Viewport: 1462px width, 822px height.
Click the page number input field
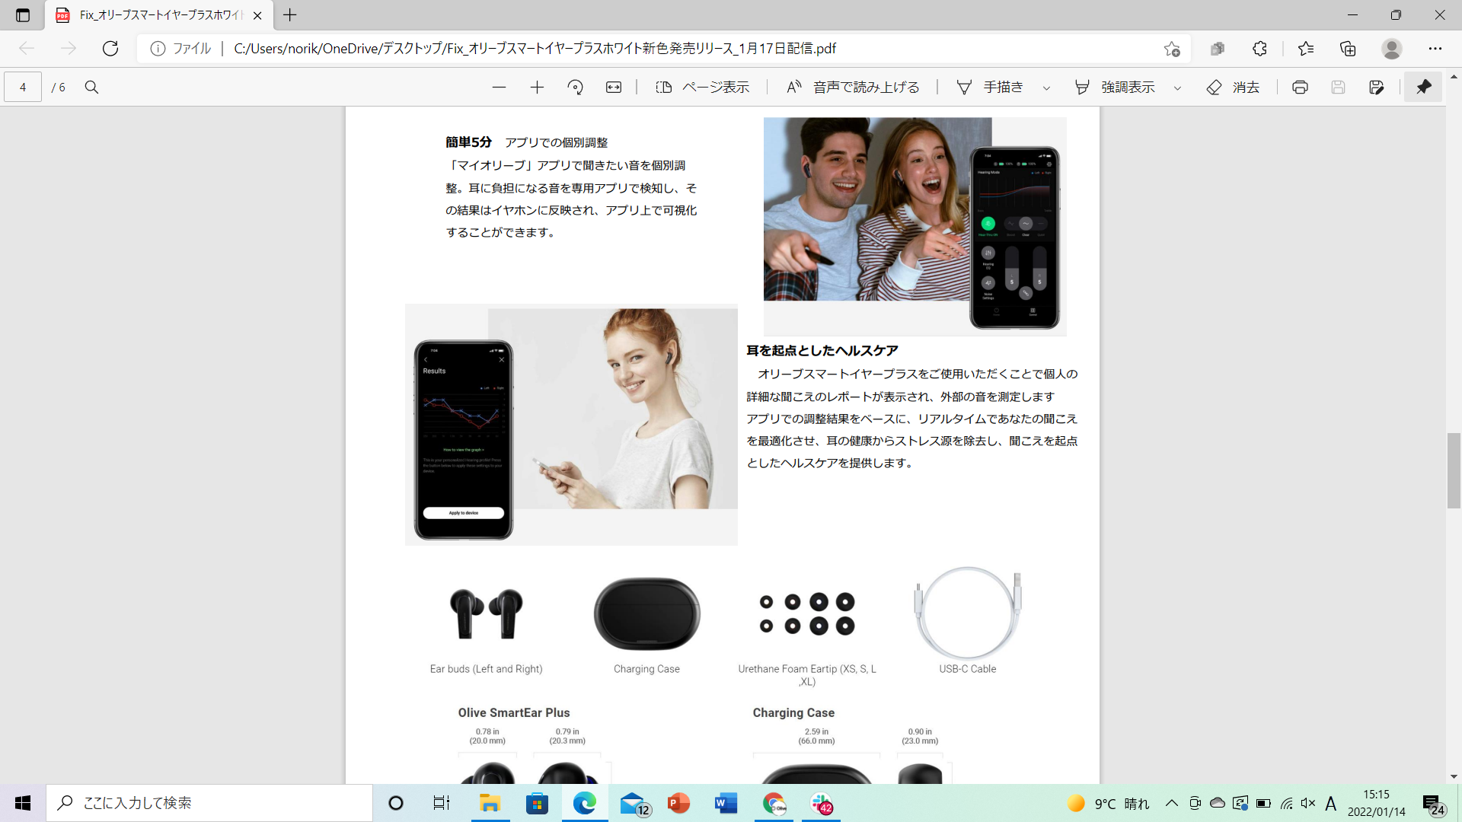[23, 88]
